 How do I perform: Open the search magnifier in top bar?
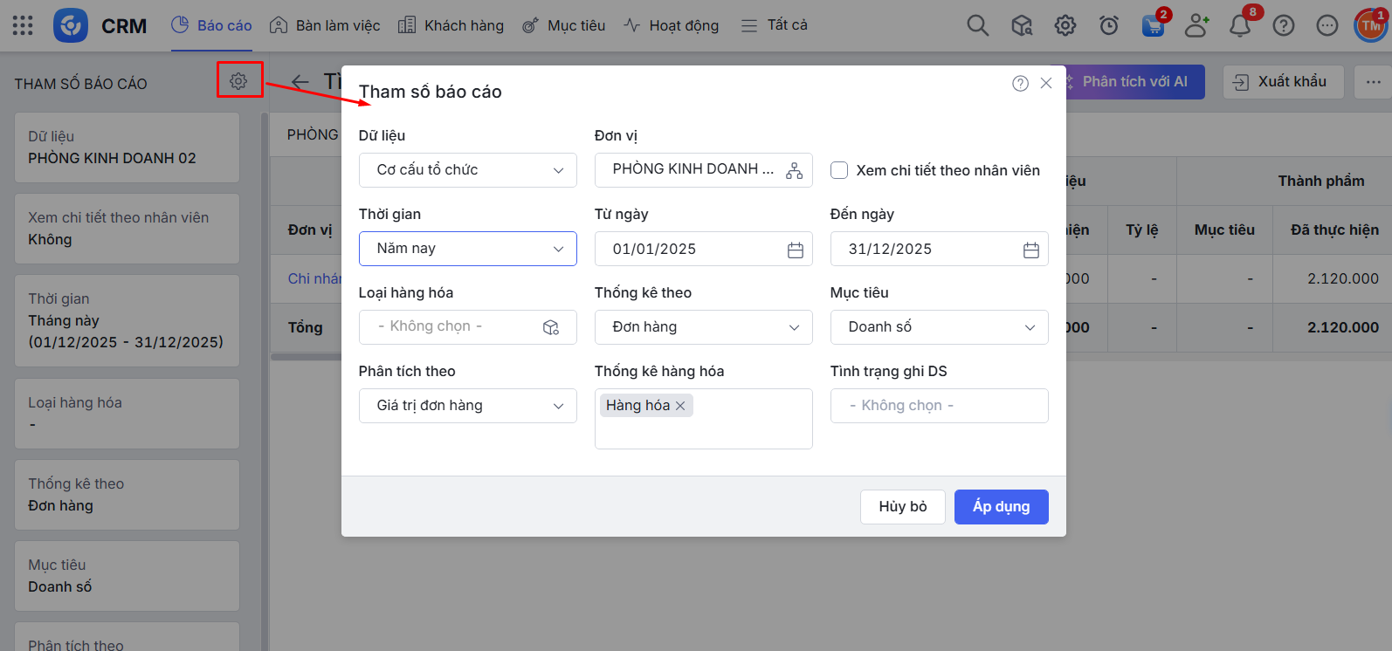click(x=977, y=26)
